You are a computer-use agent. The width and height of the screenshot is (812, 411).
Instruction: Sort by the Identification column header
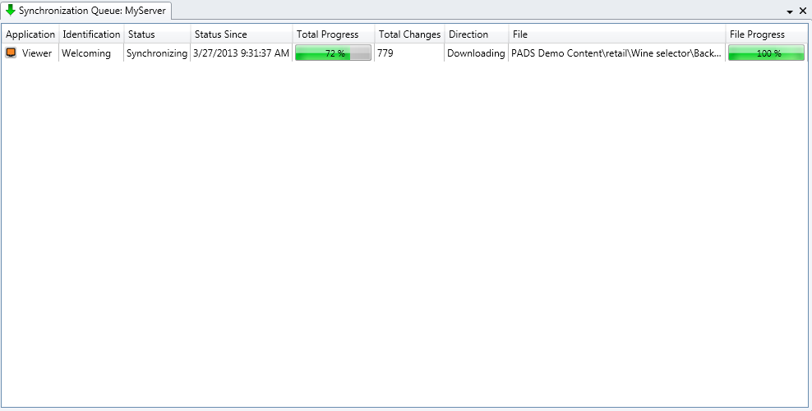(92, 34)
